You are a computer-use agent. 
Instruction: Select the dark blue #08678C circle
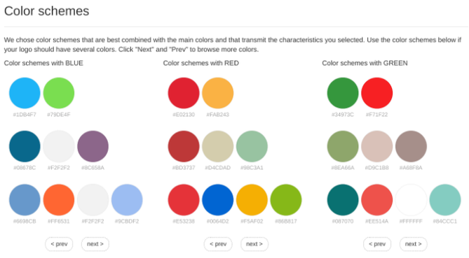pos(25,146)
